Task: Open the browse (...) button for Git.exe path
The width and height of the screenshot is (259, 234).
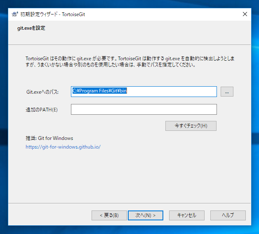Action: click(227, 92)
